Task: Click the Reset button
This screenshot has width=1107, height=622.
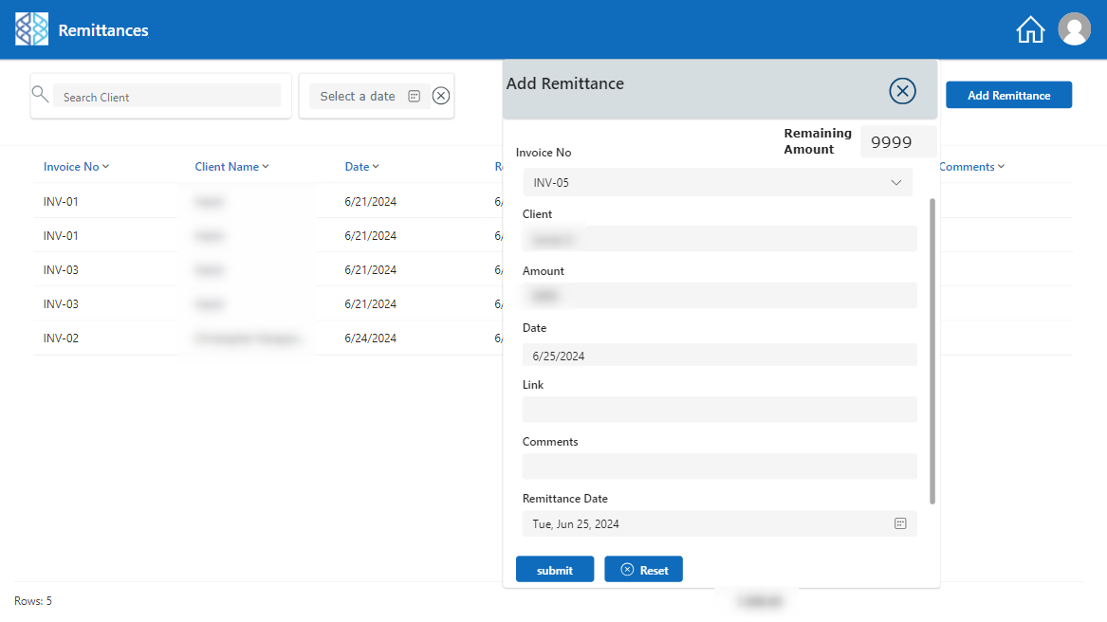Action: 643,570
